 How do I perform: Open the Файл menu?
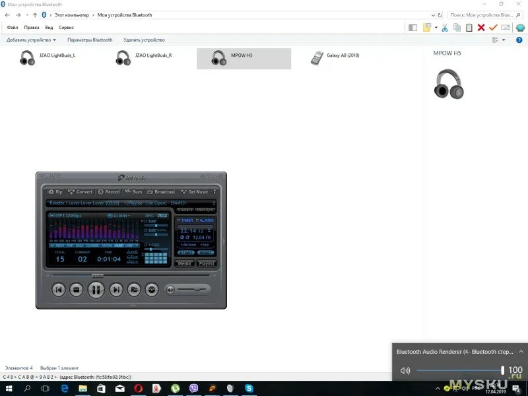pos(13,28)
